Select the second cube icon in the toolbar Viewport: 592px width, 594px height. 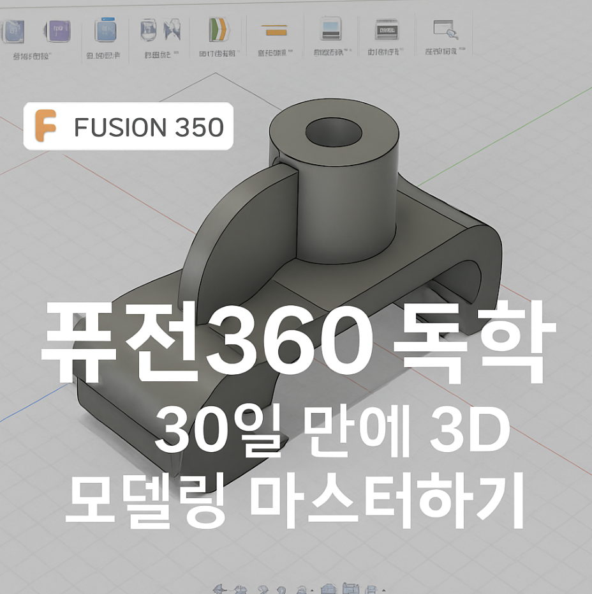56,31
